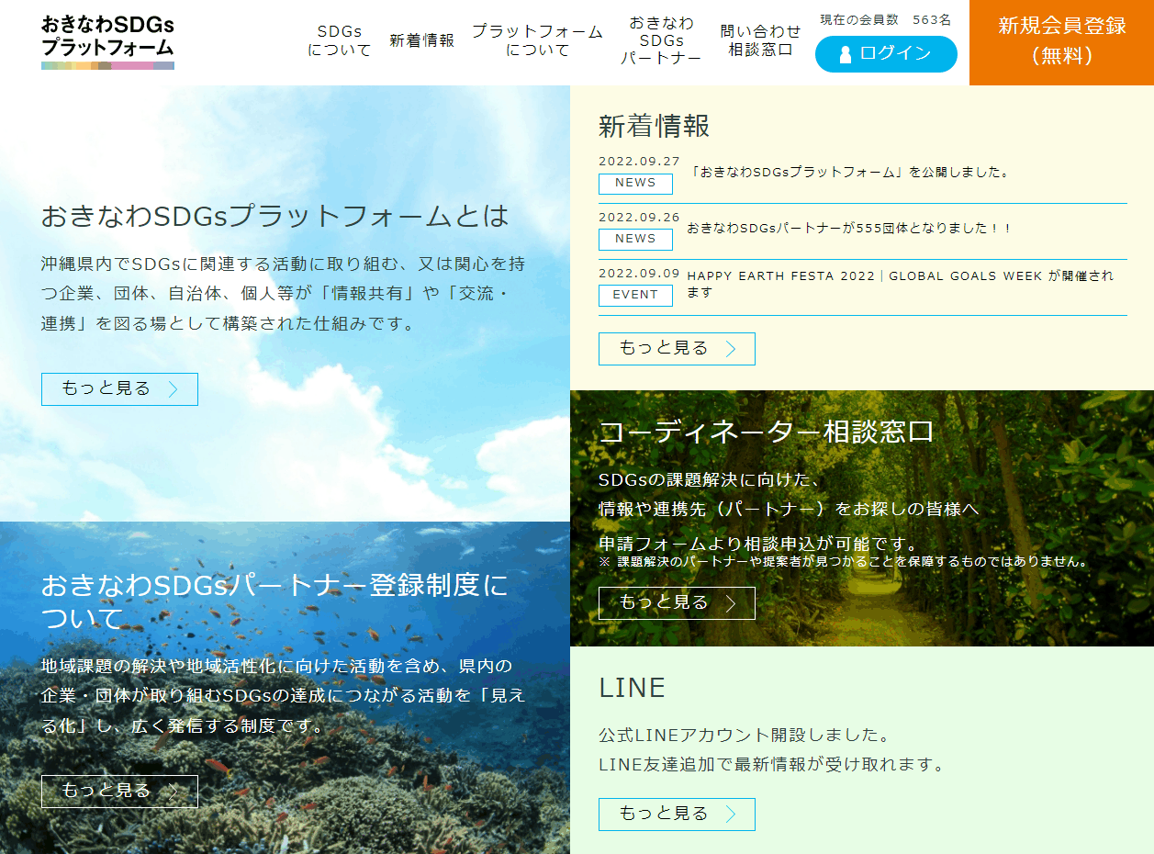Click the arrow icon in the LINE もっと見る button
The image size is (1154, 854).
point(730,814)
